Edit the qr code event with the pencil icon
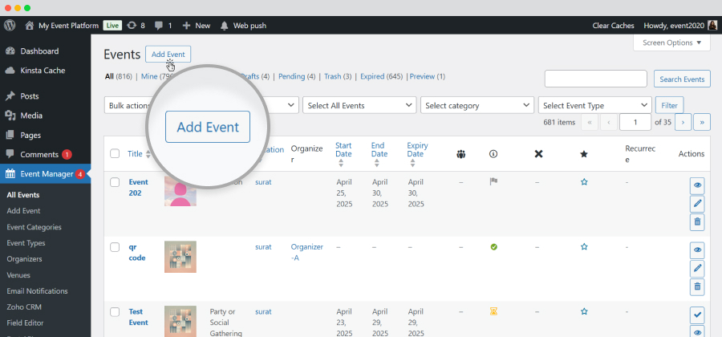The image size is (722, 337). 697,268
